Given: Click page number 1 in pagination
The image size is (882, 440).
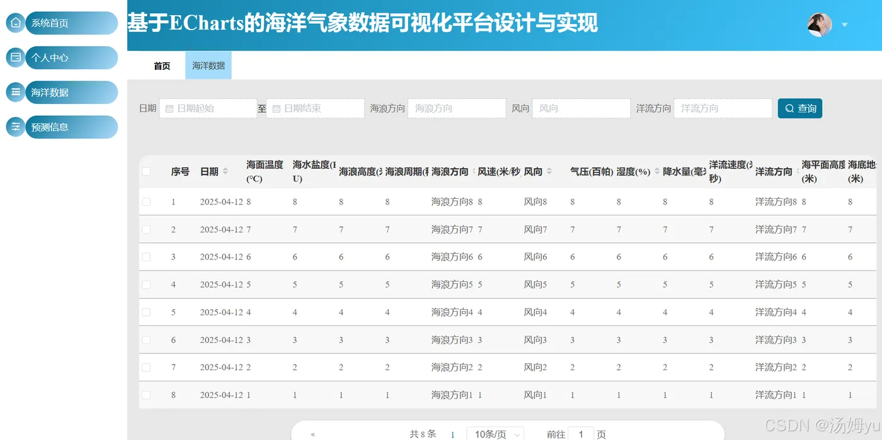Looking at the screenshot, I should pos(452,434).
